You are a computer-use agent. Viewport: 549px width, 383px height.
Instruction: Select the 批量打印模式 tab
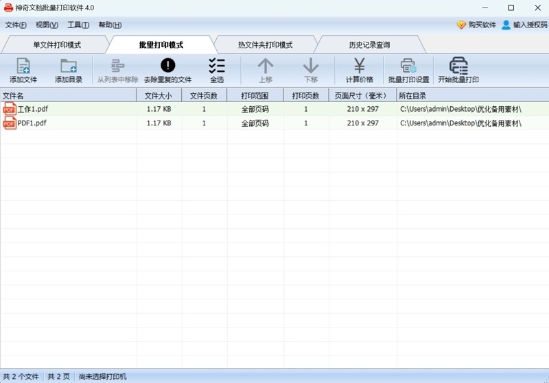[x=161, y=45]
